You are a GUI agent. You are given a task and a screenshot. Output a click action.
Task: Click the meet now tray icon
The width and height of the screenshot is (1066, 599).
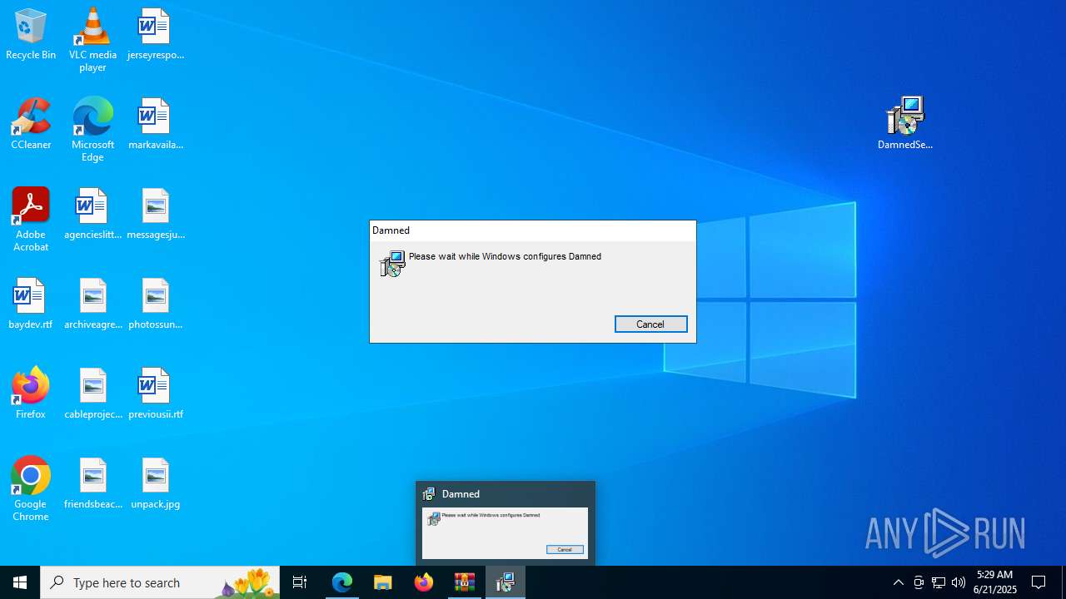tap(919, 582)
